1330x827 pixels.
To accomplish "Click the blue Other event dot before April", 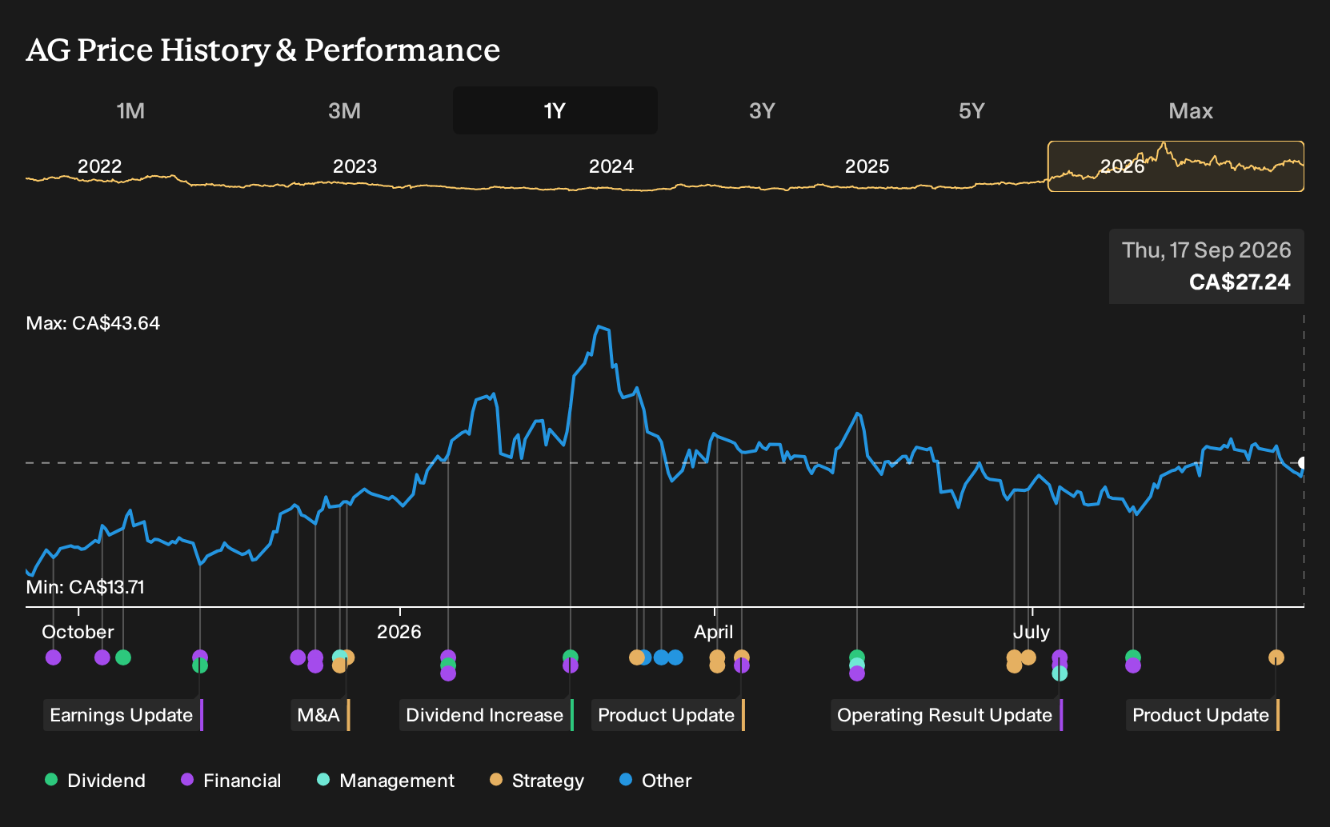I will pyautogui.click(x=675, y=657).
